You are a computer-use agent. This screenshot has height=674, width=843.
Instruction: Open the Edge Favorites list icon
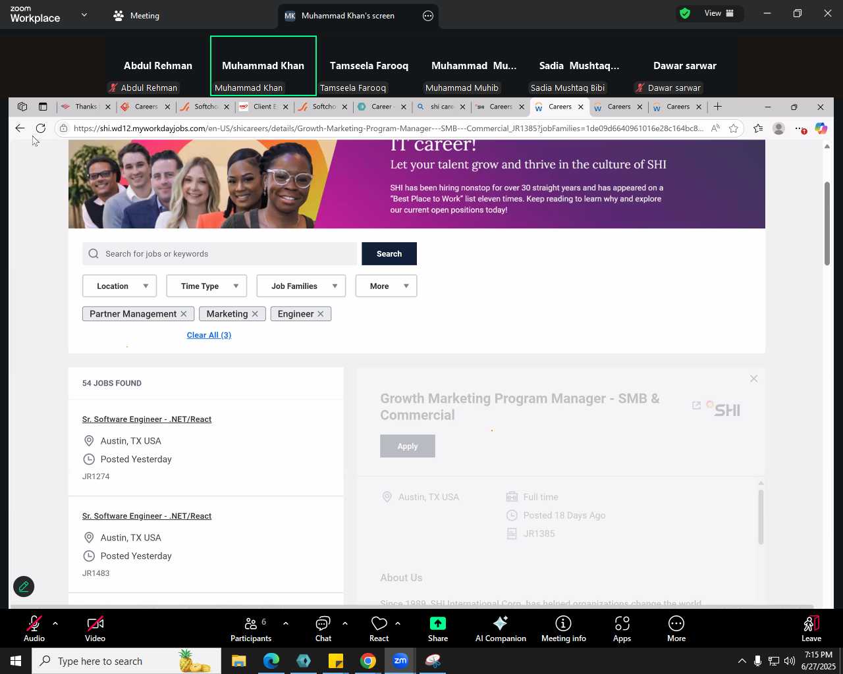pyautogui.click(x=758, y=128)
